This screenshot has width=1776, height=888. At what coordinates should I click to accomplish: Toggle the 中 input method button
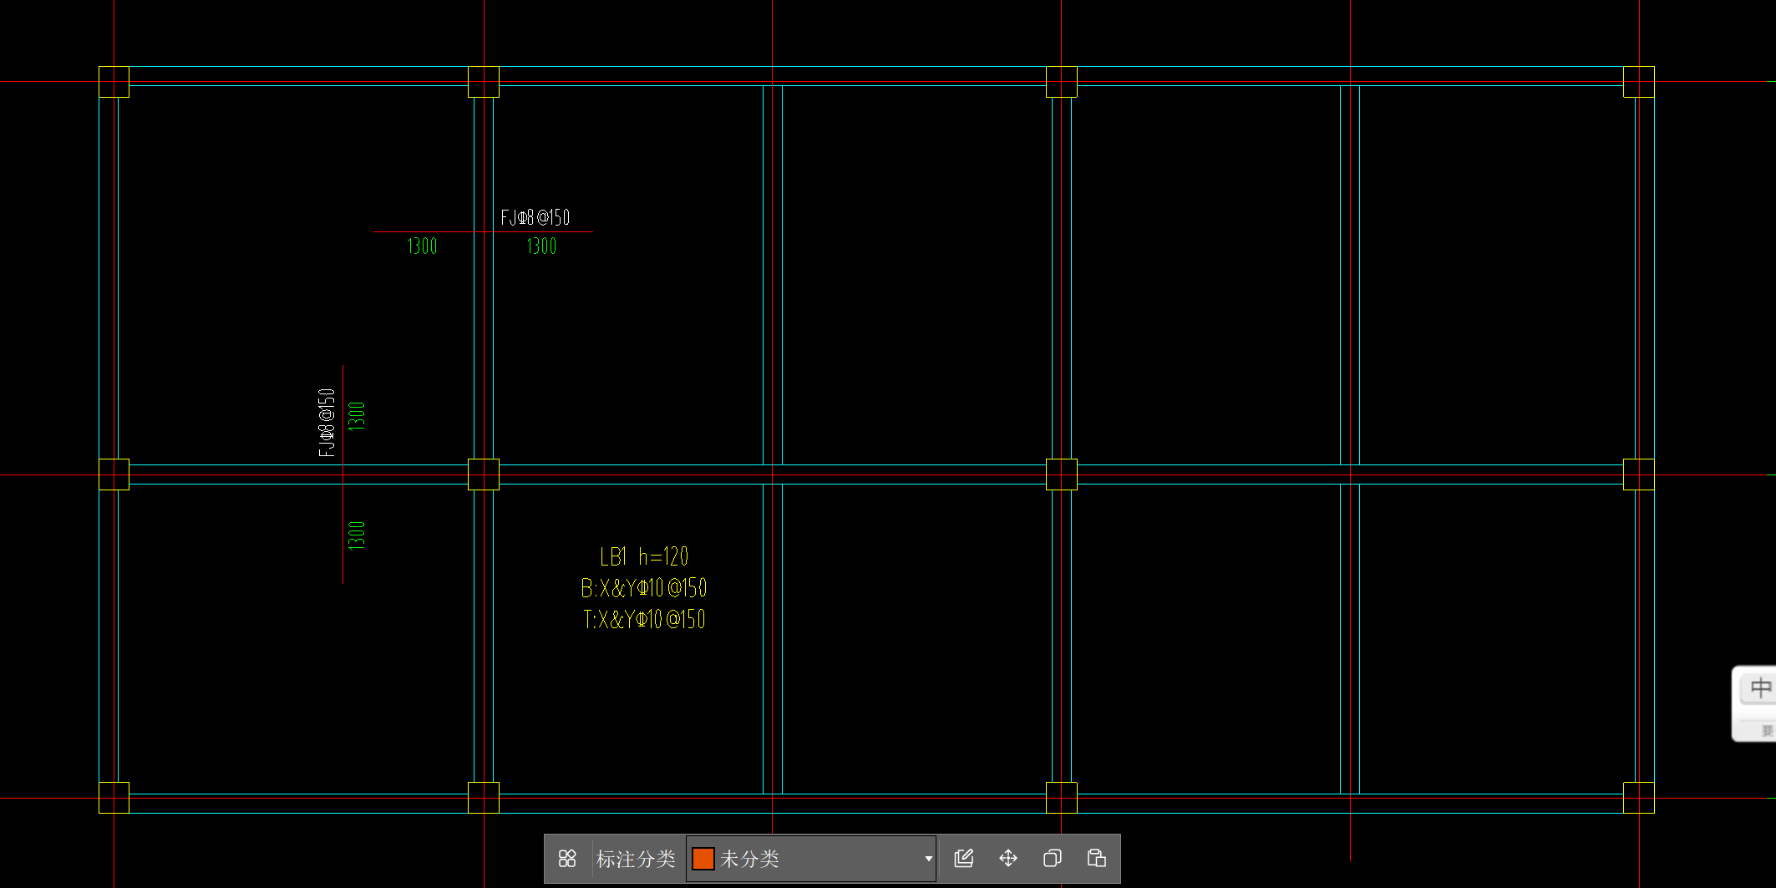pyautogui.click(x=1760, y=688)
